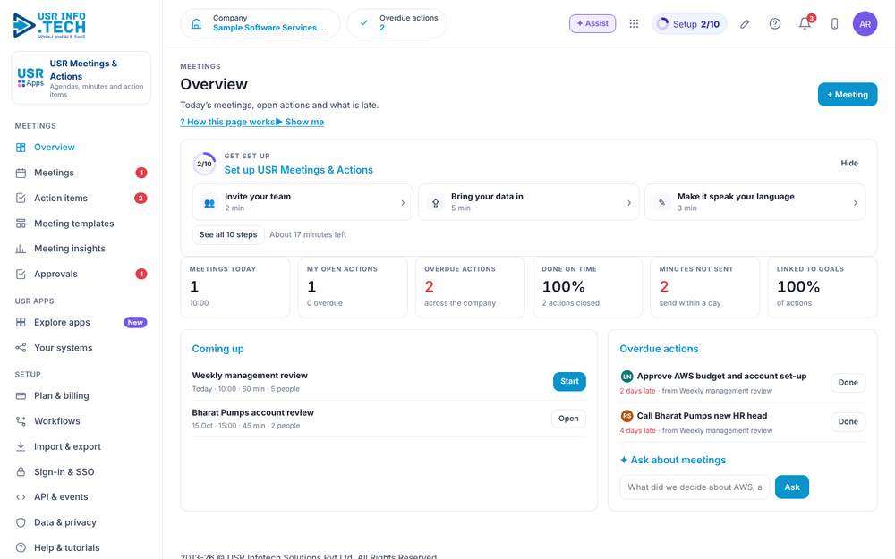This screenshot has height=559, width=895.
Task: Open the notifications bell
Action: pyautogui.click(x=805, y=23)
